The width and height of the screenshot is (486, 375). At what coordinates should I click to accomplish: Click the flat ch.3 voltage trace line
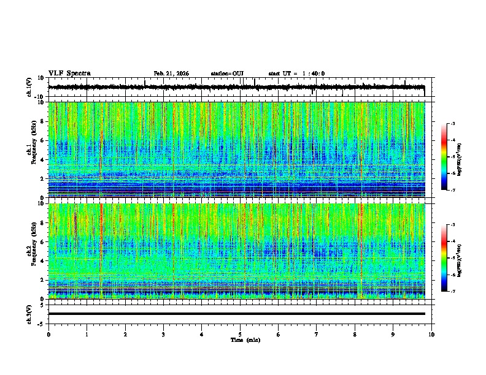236,314
